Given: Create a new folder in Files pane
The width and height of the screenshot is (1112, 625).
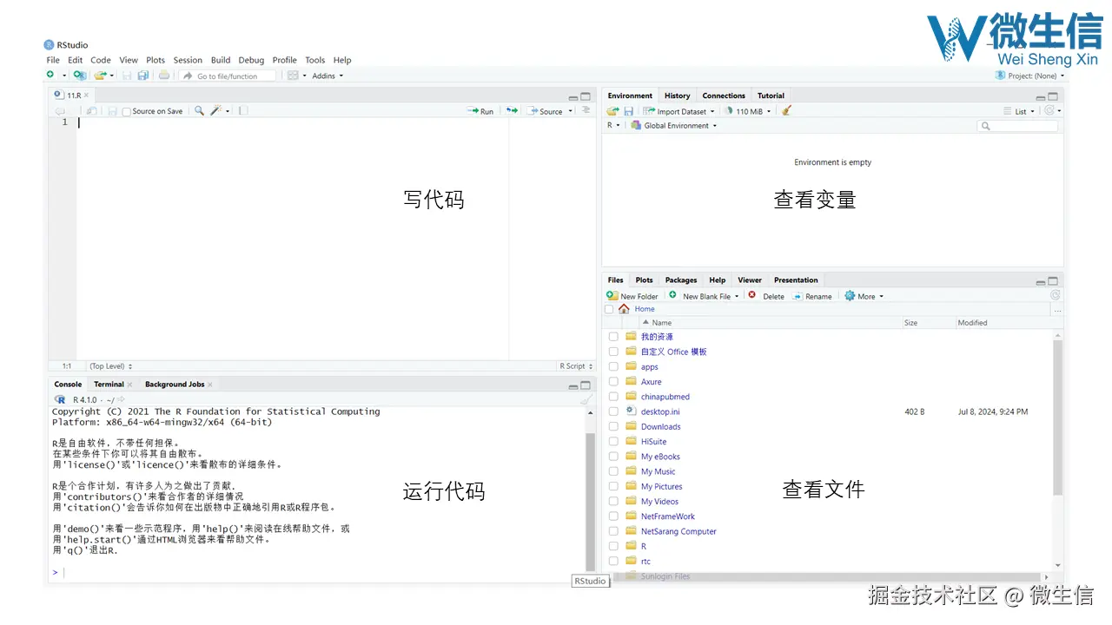Looking at the screenshot, I should tap(632, 296).
